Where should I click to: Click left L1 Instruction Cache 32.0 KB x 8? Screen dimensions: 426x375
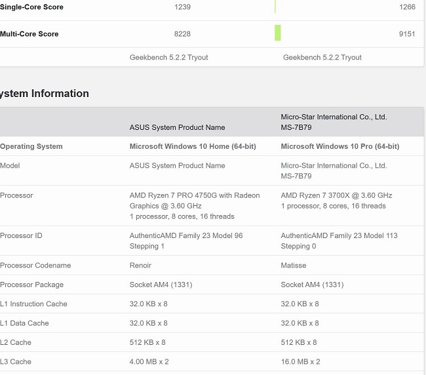pyautogui.click(x=148, y=304)
